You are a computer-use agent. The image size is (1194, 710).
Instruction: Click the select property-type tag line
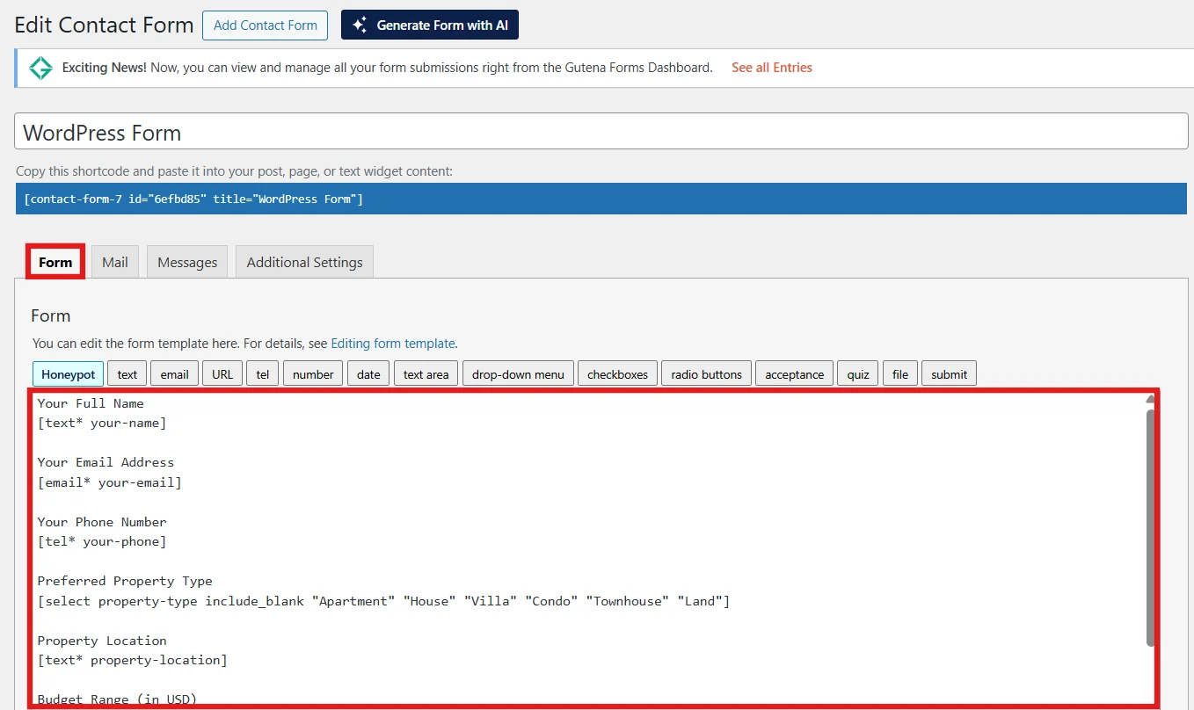383,601
